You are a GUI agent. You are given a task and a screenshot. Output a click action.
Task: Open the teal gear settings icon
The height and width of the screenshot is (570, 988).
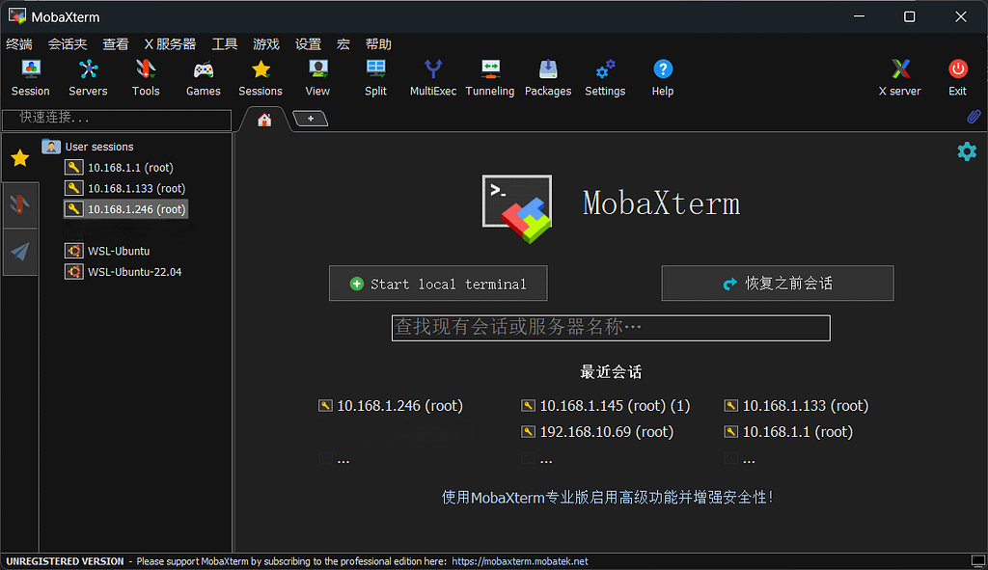[x=966, y=151]
